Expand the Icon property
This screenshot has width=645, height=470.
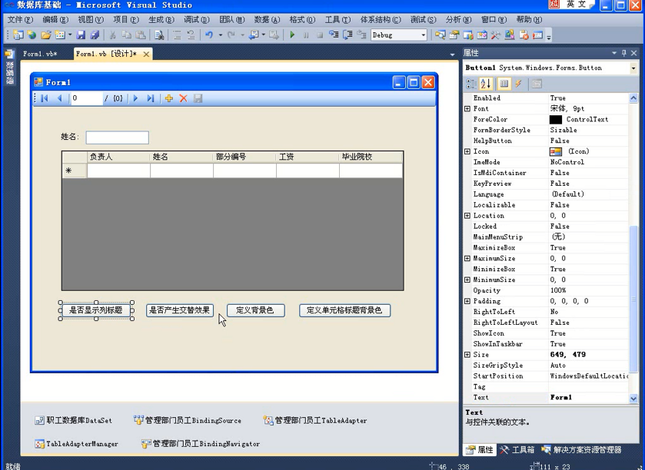[467, 151]
